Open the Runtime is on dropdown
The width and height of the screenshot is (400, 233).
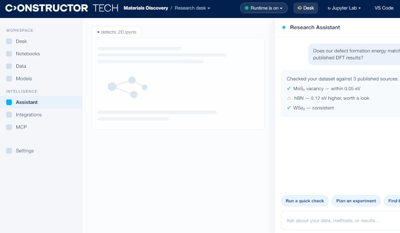pos(264,8)
